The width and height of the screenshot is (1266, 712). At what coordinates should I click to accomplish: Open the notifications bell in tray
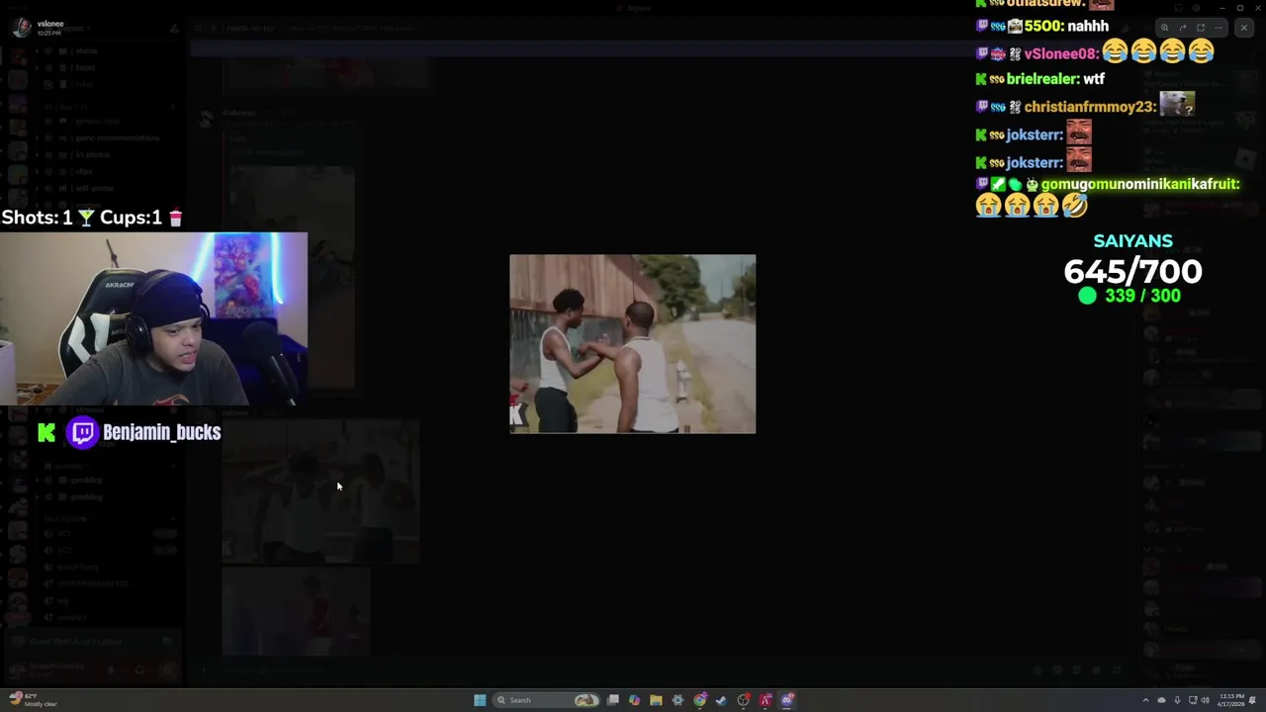pyautogui.click(x=1252, y=700)
